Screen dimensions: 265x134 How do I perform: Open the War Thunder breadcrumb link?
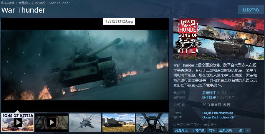59,3
